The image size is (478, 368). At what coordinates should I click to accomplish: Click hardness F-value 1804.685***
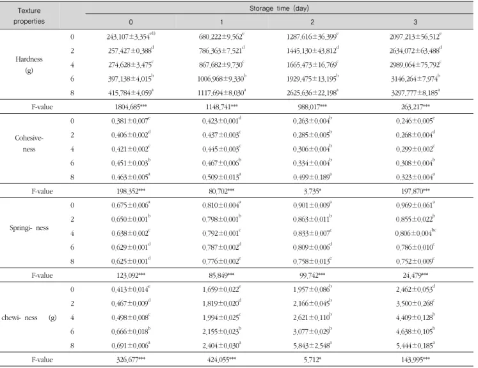(131, 107)
